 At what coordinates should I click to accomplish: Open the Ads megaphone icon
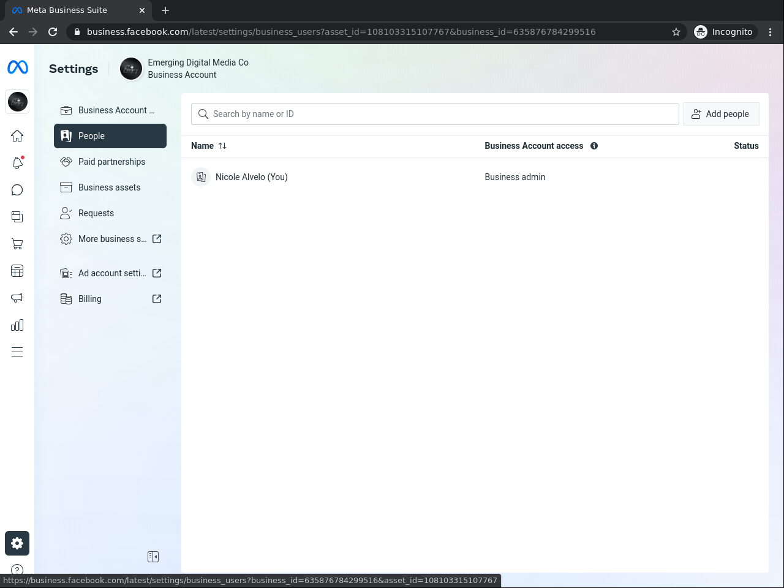pos(17,298)
